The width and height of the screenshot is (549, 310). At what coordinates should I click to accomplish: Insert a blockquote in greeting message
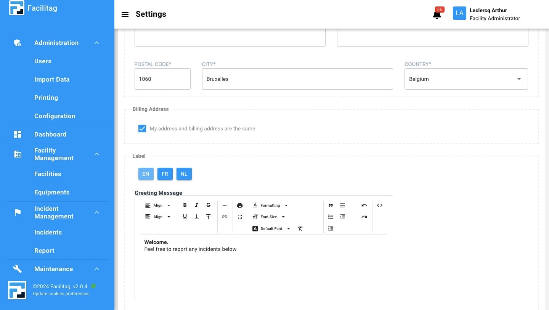331,205
